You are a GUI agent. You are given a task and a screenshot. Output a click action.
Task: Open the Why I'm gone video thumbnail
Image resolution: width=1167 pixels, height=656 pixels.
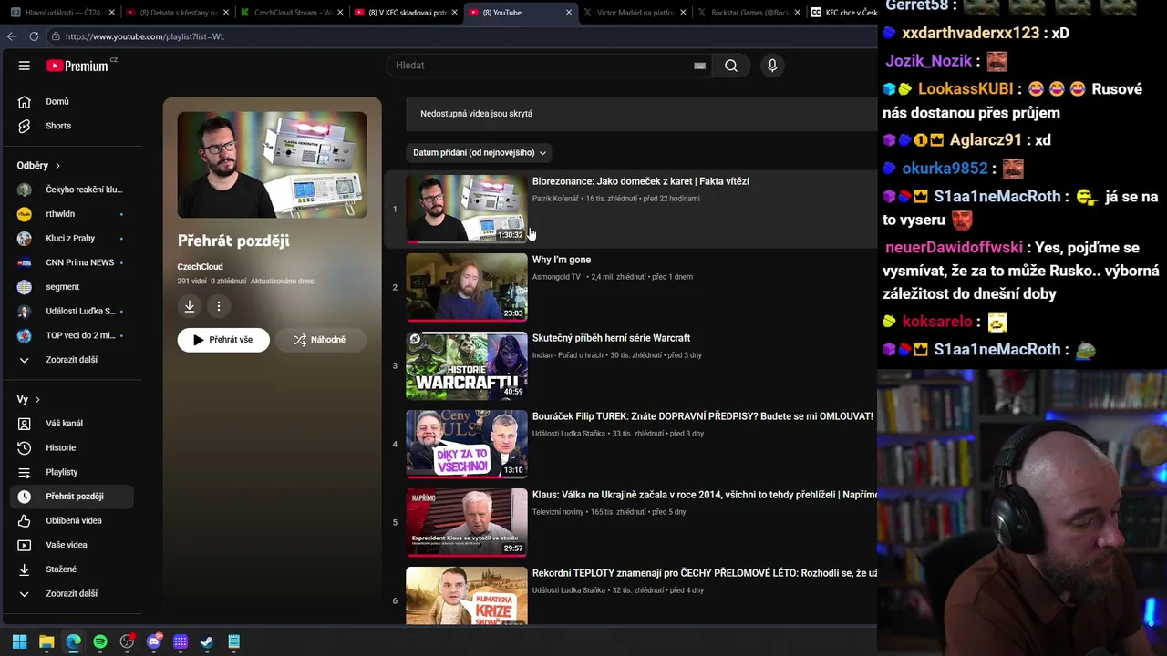coord(467,287)
